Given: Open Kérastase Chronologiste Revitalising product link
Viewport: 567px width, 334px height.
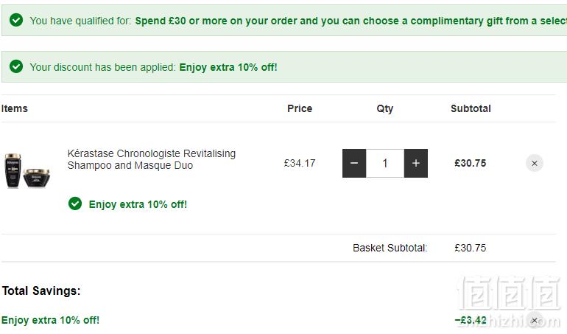Looking at the screenshot, I should click(x=152, y=159).
